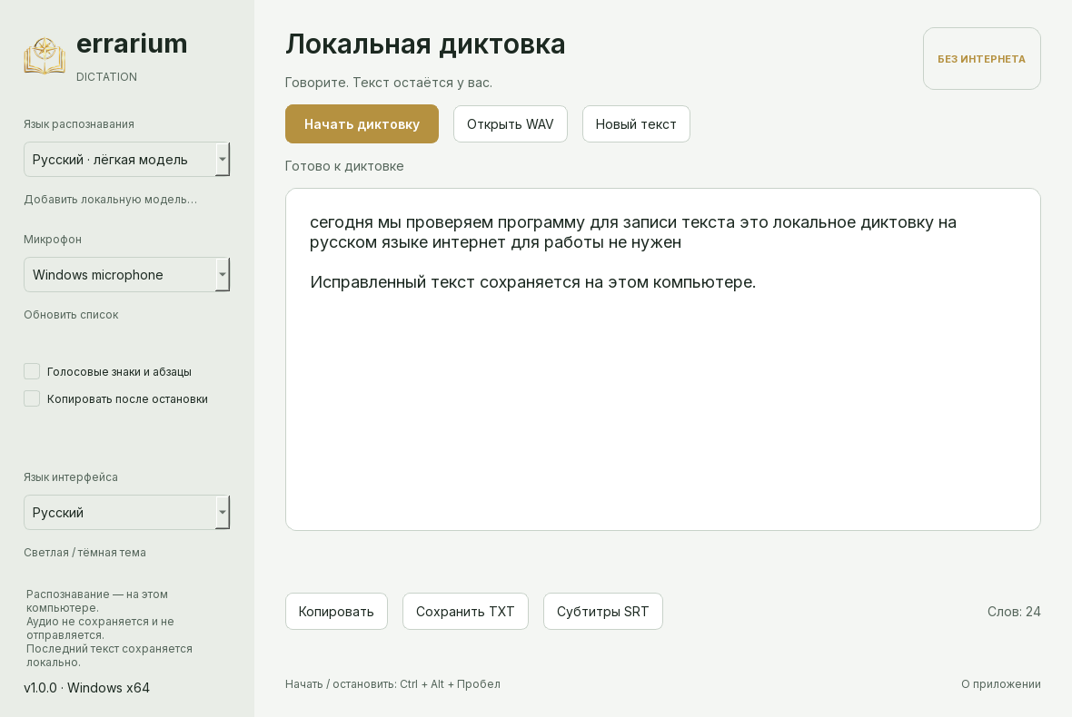The width and height of the screenshot is (1072, 717).
Task: Start a new text with Новый текст
Action: pos(636,124)
